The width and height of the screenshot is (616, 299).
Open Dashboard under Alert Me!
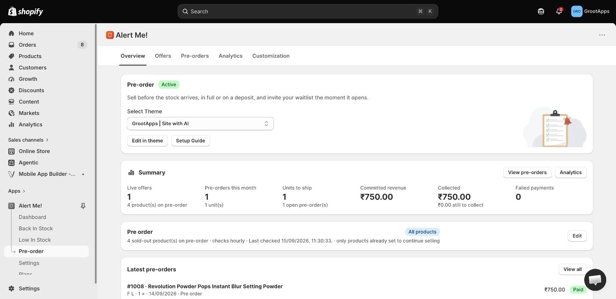[x=32, y=217]
